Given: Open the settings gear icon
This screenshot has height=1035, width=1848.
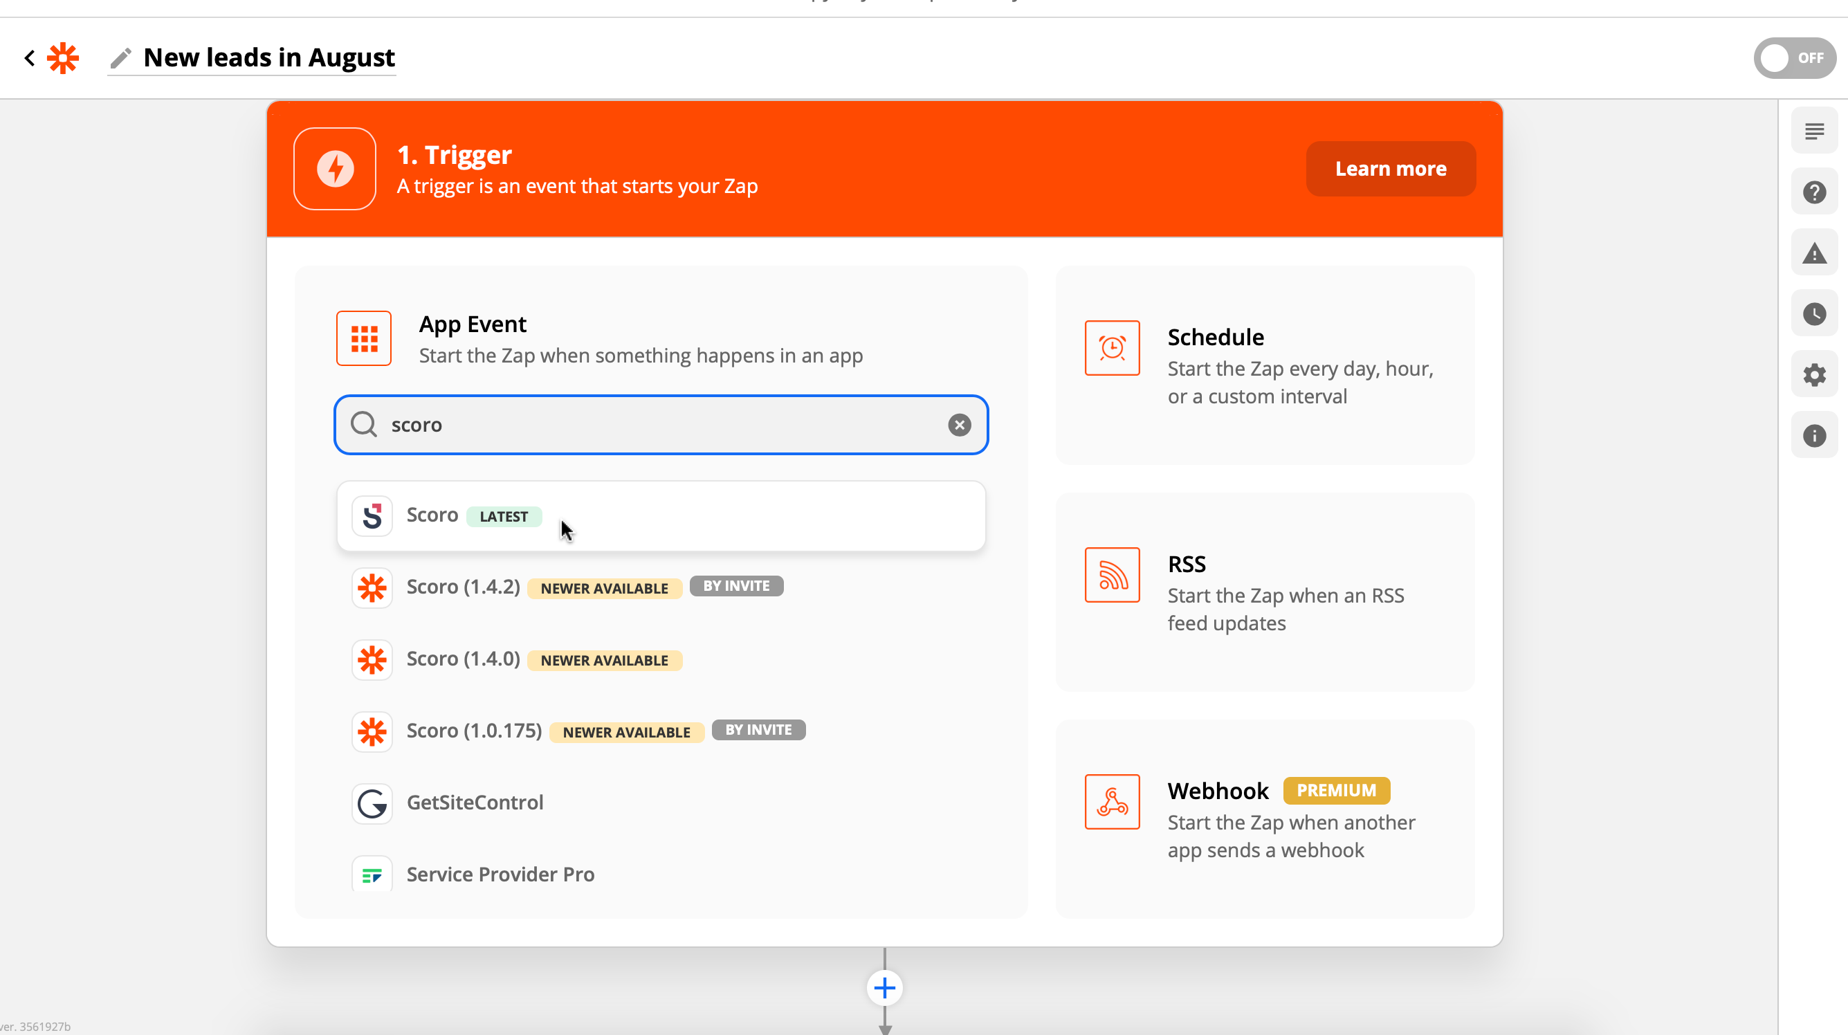Looking at the screenshot, I should point(1814,374).
